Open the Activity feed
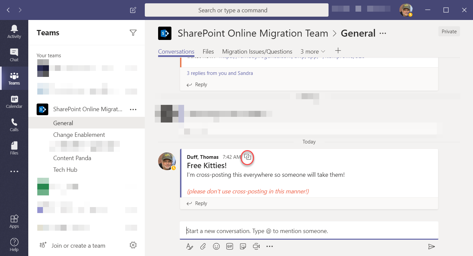 (14, 31)
